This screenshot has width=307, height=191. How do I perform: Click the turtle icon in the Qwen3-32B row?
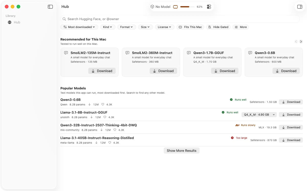click(x=237, y=125)
